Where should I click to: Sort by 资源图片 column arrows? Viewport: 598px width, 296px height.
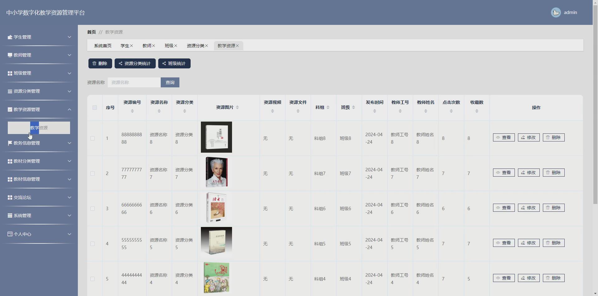click(x=237, y=107)
